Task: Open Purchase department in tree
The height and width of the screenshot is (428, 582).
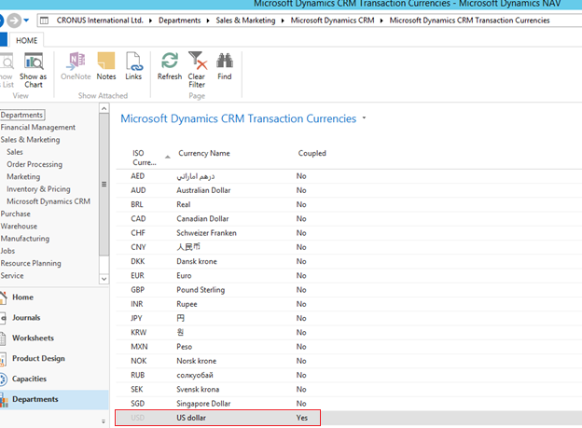Action: (15, 214)
